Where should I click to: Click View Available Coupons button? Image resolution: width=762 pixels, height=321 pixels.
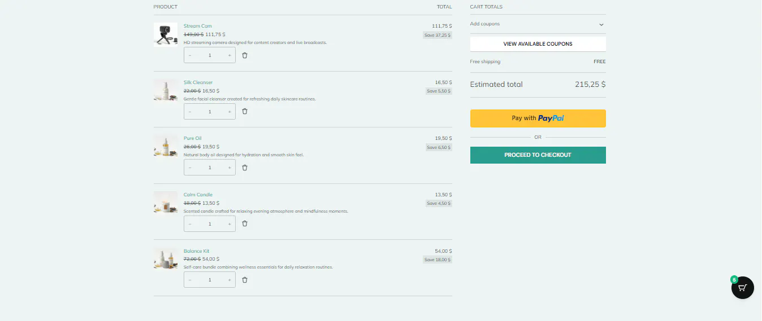pos(538,44)
